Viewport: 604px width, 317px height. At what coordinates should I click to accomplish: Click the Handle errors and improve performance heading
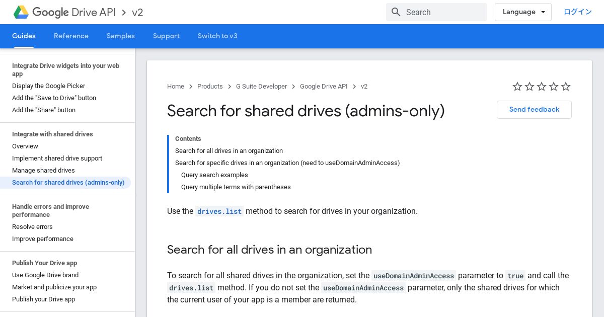pyautogui.click(x=50, y=211)
